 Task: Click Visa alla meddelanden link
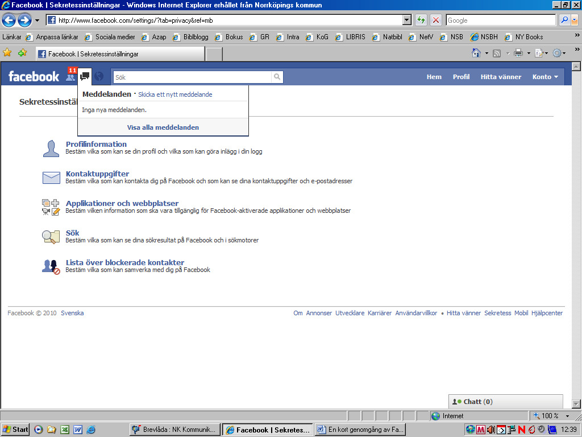click(163, 127)
